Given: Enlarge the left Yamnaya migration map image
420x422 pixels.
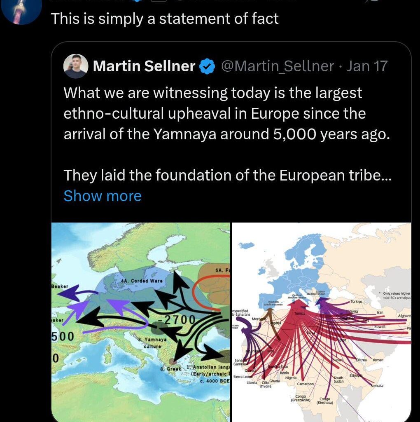Looking at the screenshot, I should (x=140, y=321).
